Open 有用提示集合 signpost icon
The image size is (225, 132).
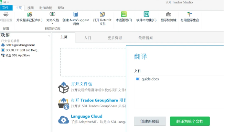pyautogui.click(x=190, y=14)
